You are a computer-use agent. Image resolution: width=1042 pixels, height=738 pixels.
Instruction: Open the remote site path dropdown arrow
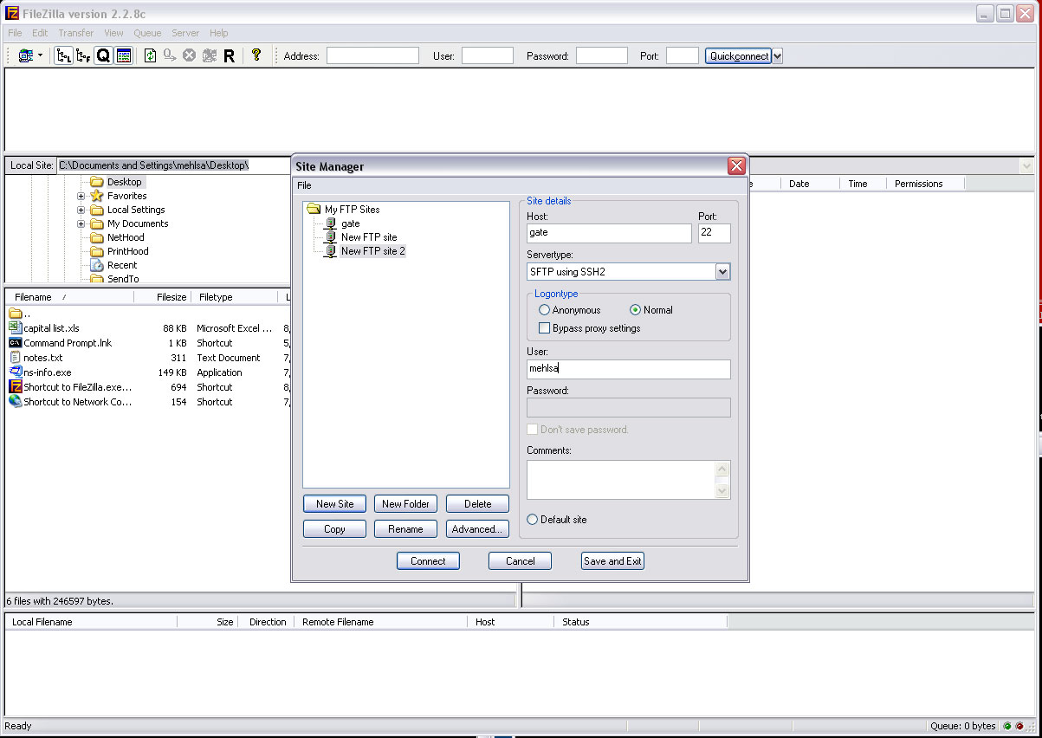1026,165
